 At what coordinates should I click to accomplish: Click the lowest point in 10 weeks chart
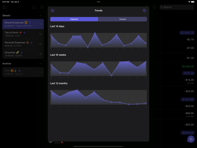[111, 76]
